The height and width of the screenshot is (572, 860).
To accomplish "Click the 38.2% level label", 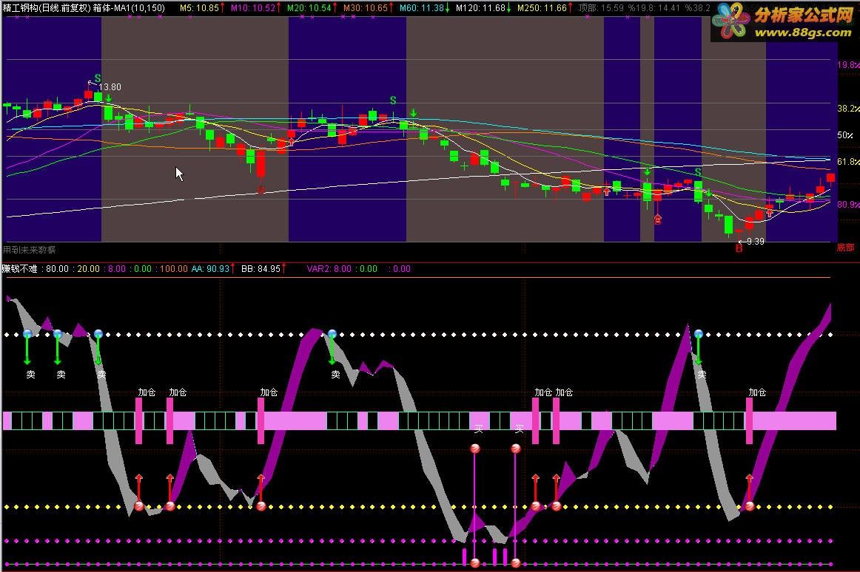I will tap(848, 108).
